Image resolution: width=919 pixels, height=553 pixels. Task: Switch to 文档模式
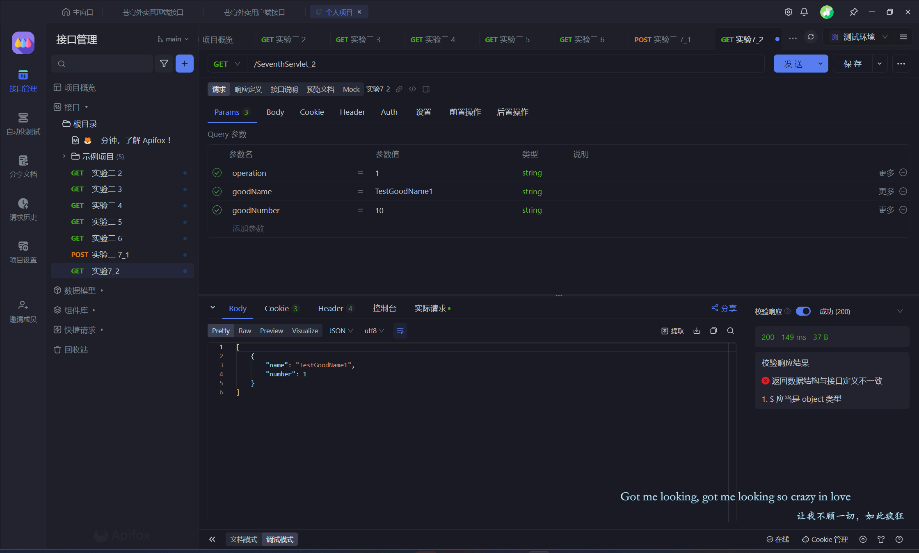coord(243,539)
